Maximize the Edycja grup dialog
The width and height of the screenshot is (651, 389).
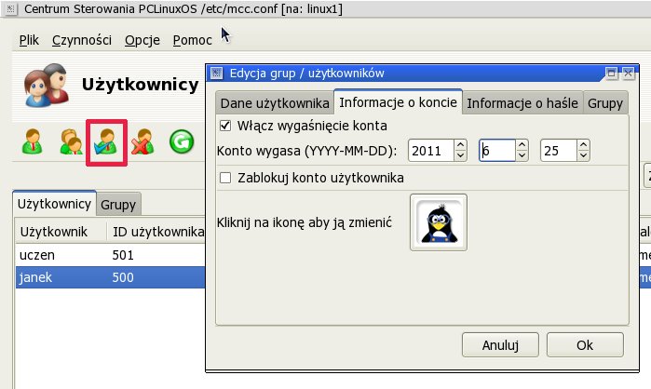coord(611,74)
